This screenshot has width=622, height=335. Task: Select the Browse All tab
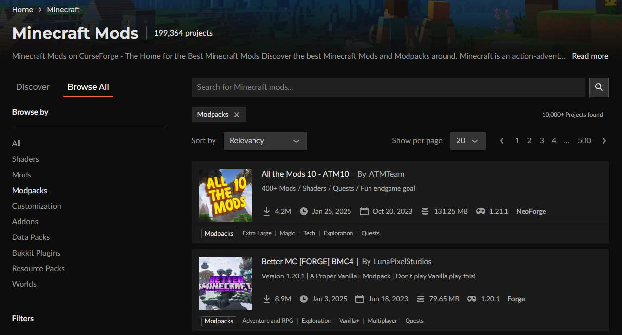point(88,87)
